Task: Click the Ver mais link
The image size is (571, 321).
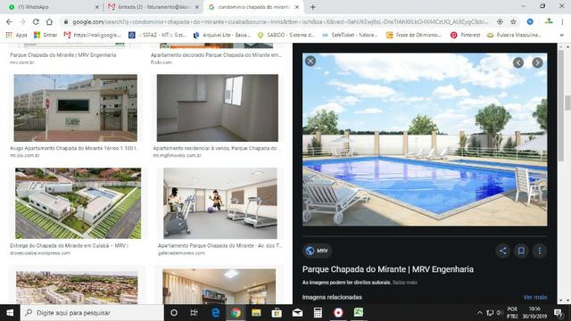Action: coord(535,297)
